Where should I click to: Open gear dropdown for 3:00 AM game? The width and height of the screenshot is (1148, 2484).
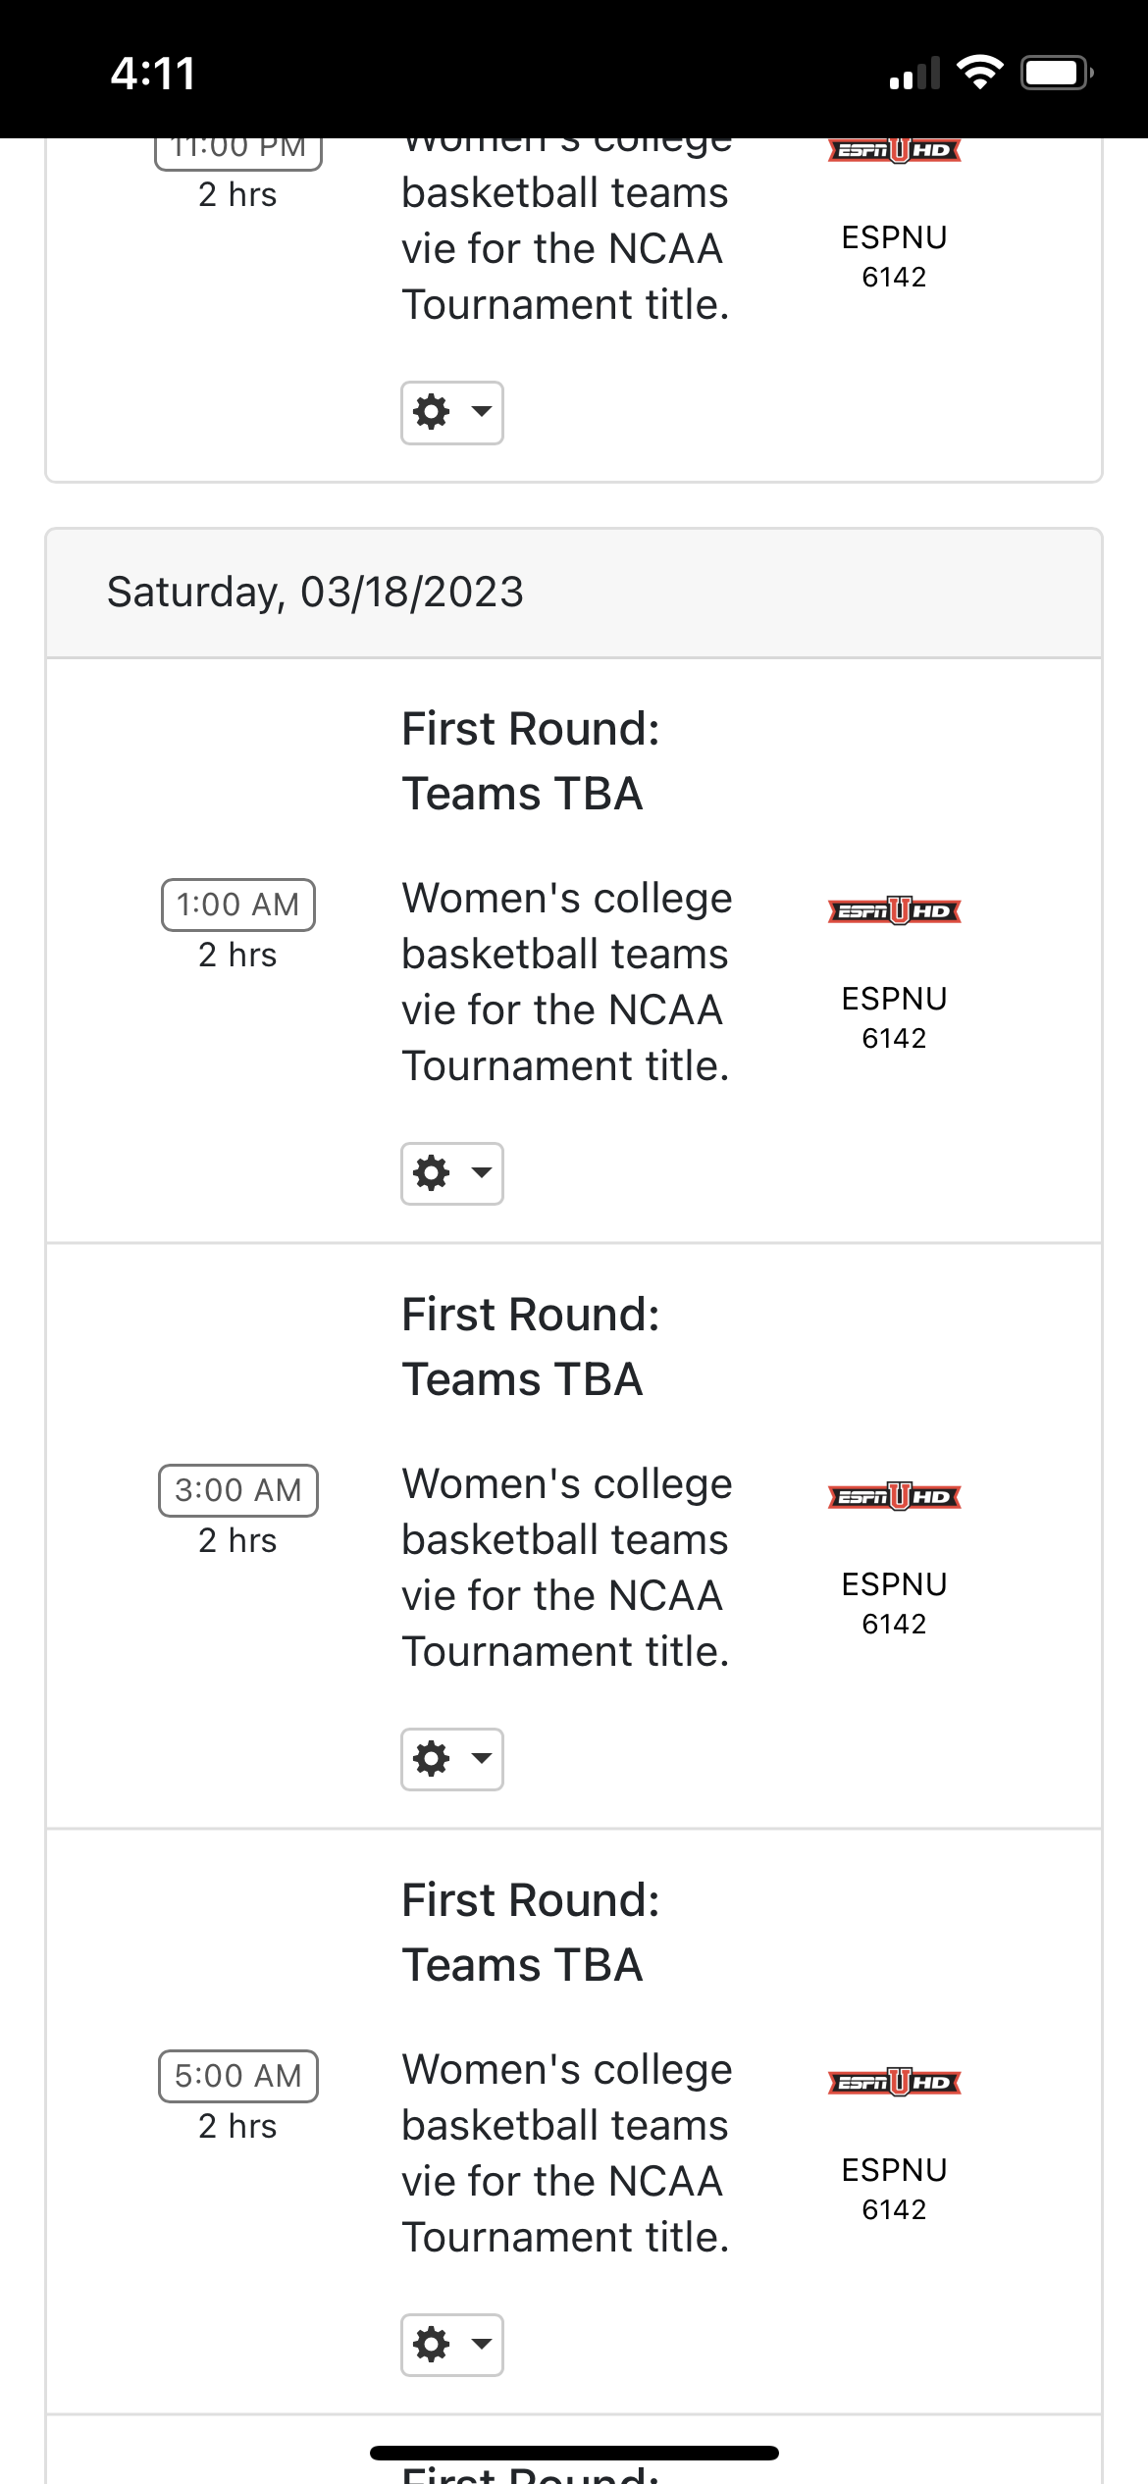coord(451,1759)
